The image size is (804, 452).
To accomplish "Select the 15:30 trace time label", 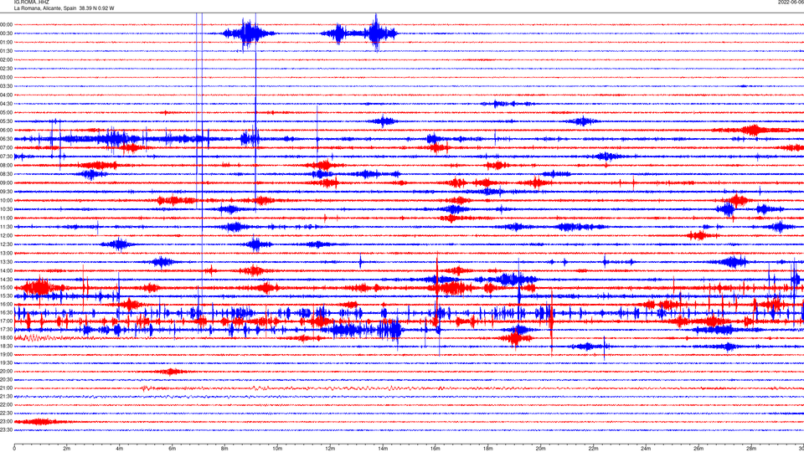I will [x=6, y=295].
